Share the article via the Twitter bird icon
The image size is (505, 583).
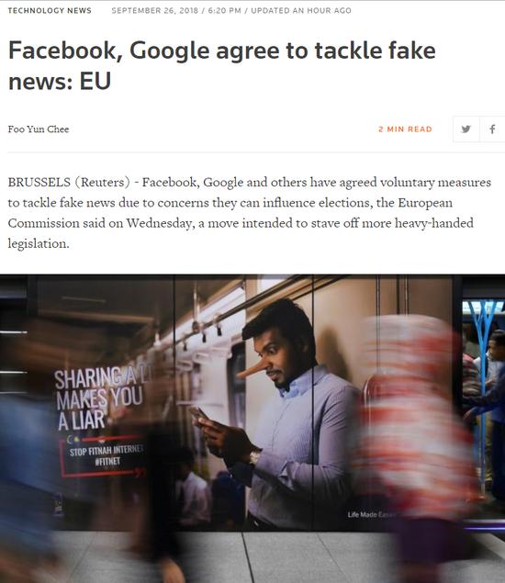[x=466, y=129]
